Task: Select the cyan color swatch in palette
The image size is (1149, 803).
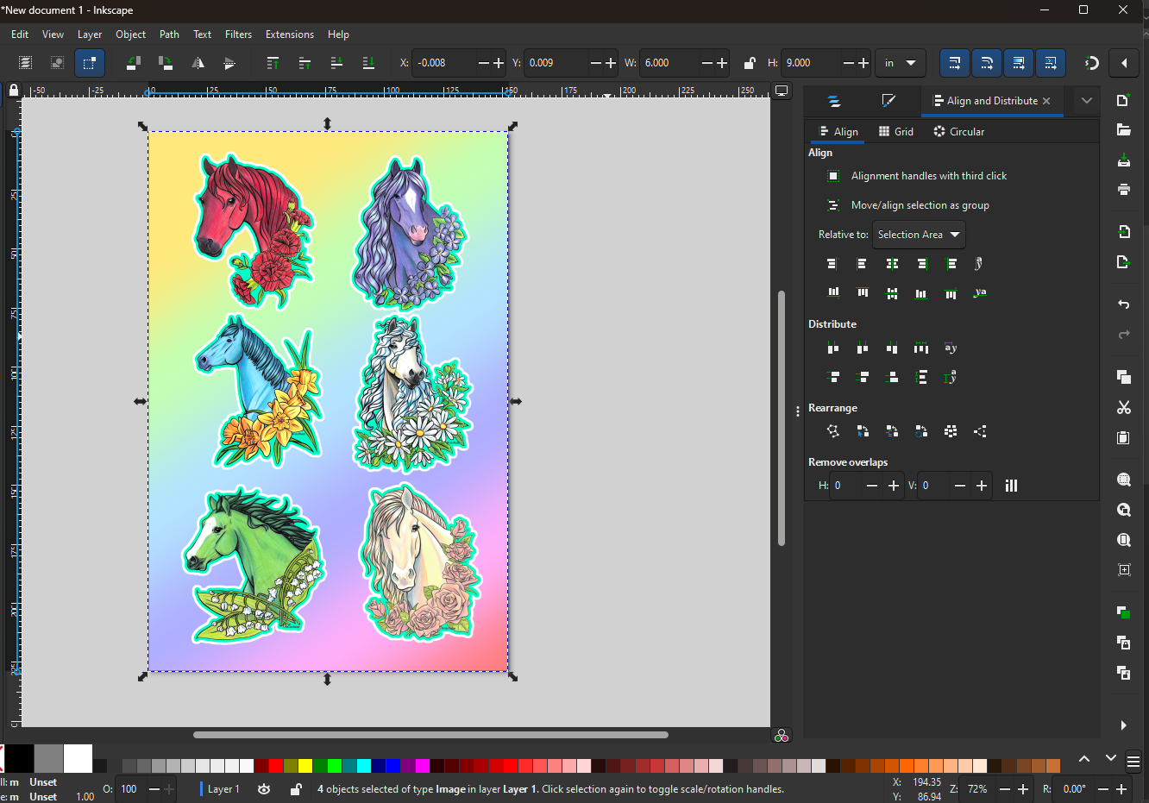Action: click(x=364, y=766)
